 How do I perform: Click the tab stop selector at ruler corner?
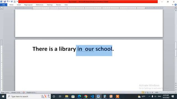click(x=2, y=8)
